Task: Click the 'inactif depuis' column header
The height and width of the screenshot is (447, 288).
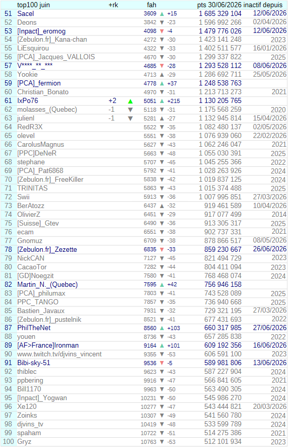Action: coord(263,5)
